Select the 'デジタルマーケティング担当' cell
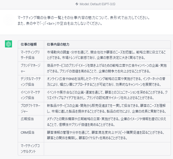This screenshot has height=159, width=173. click(x=31, y=82)
